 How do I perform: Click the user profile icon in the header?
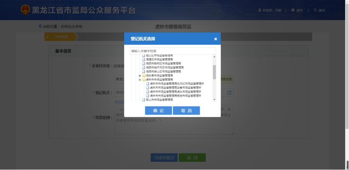tap(260, 10)
